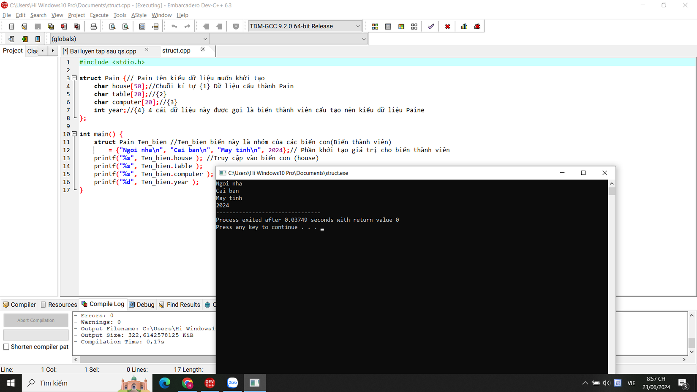Click the New file toolbar icon
Screen dimensions: 697x392
click(11, 26)
